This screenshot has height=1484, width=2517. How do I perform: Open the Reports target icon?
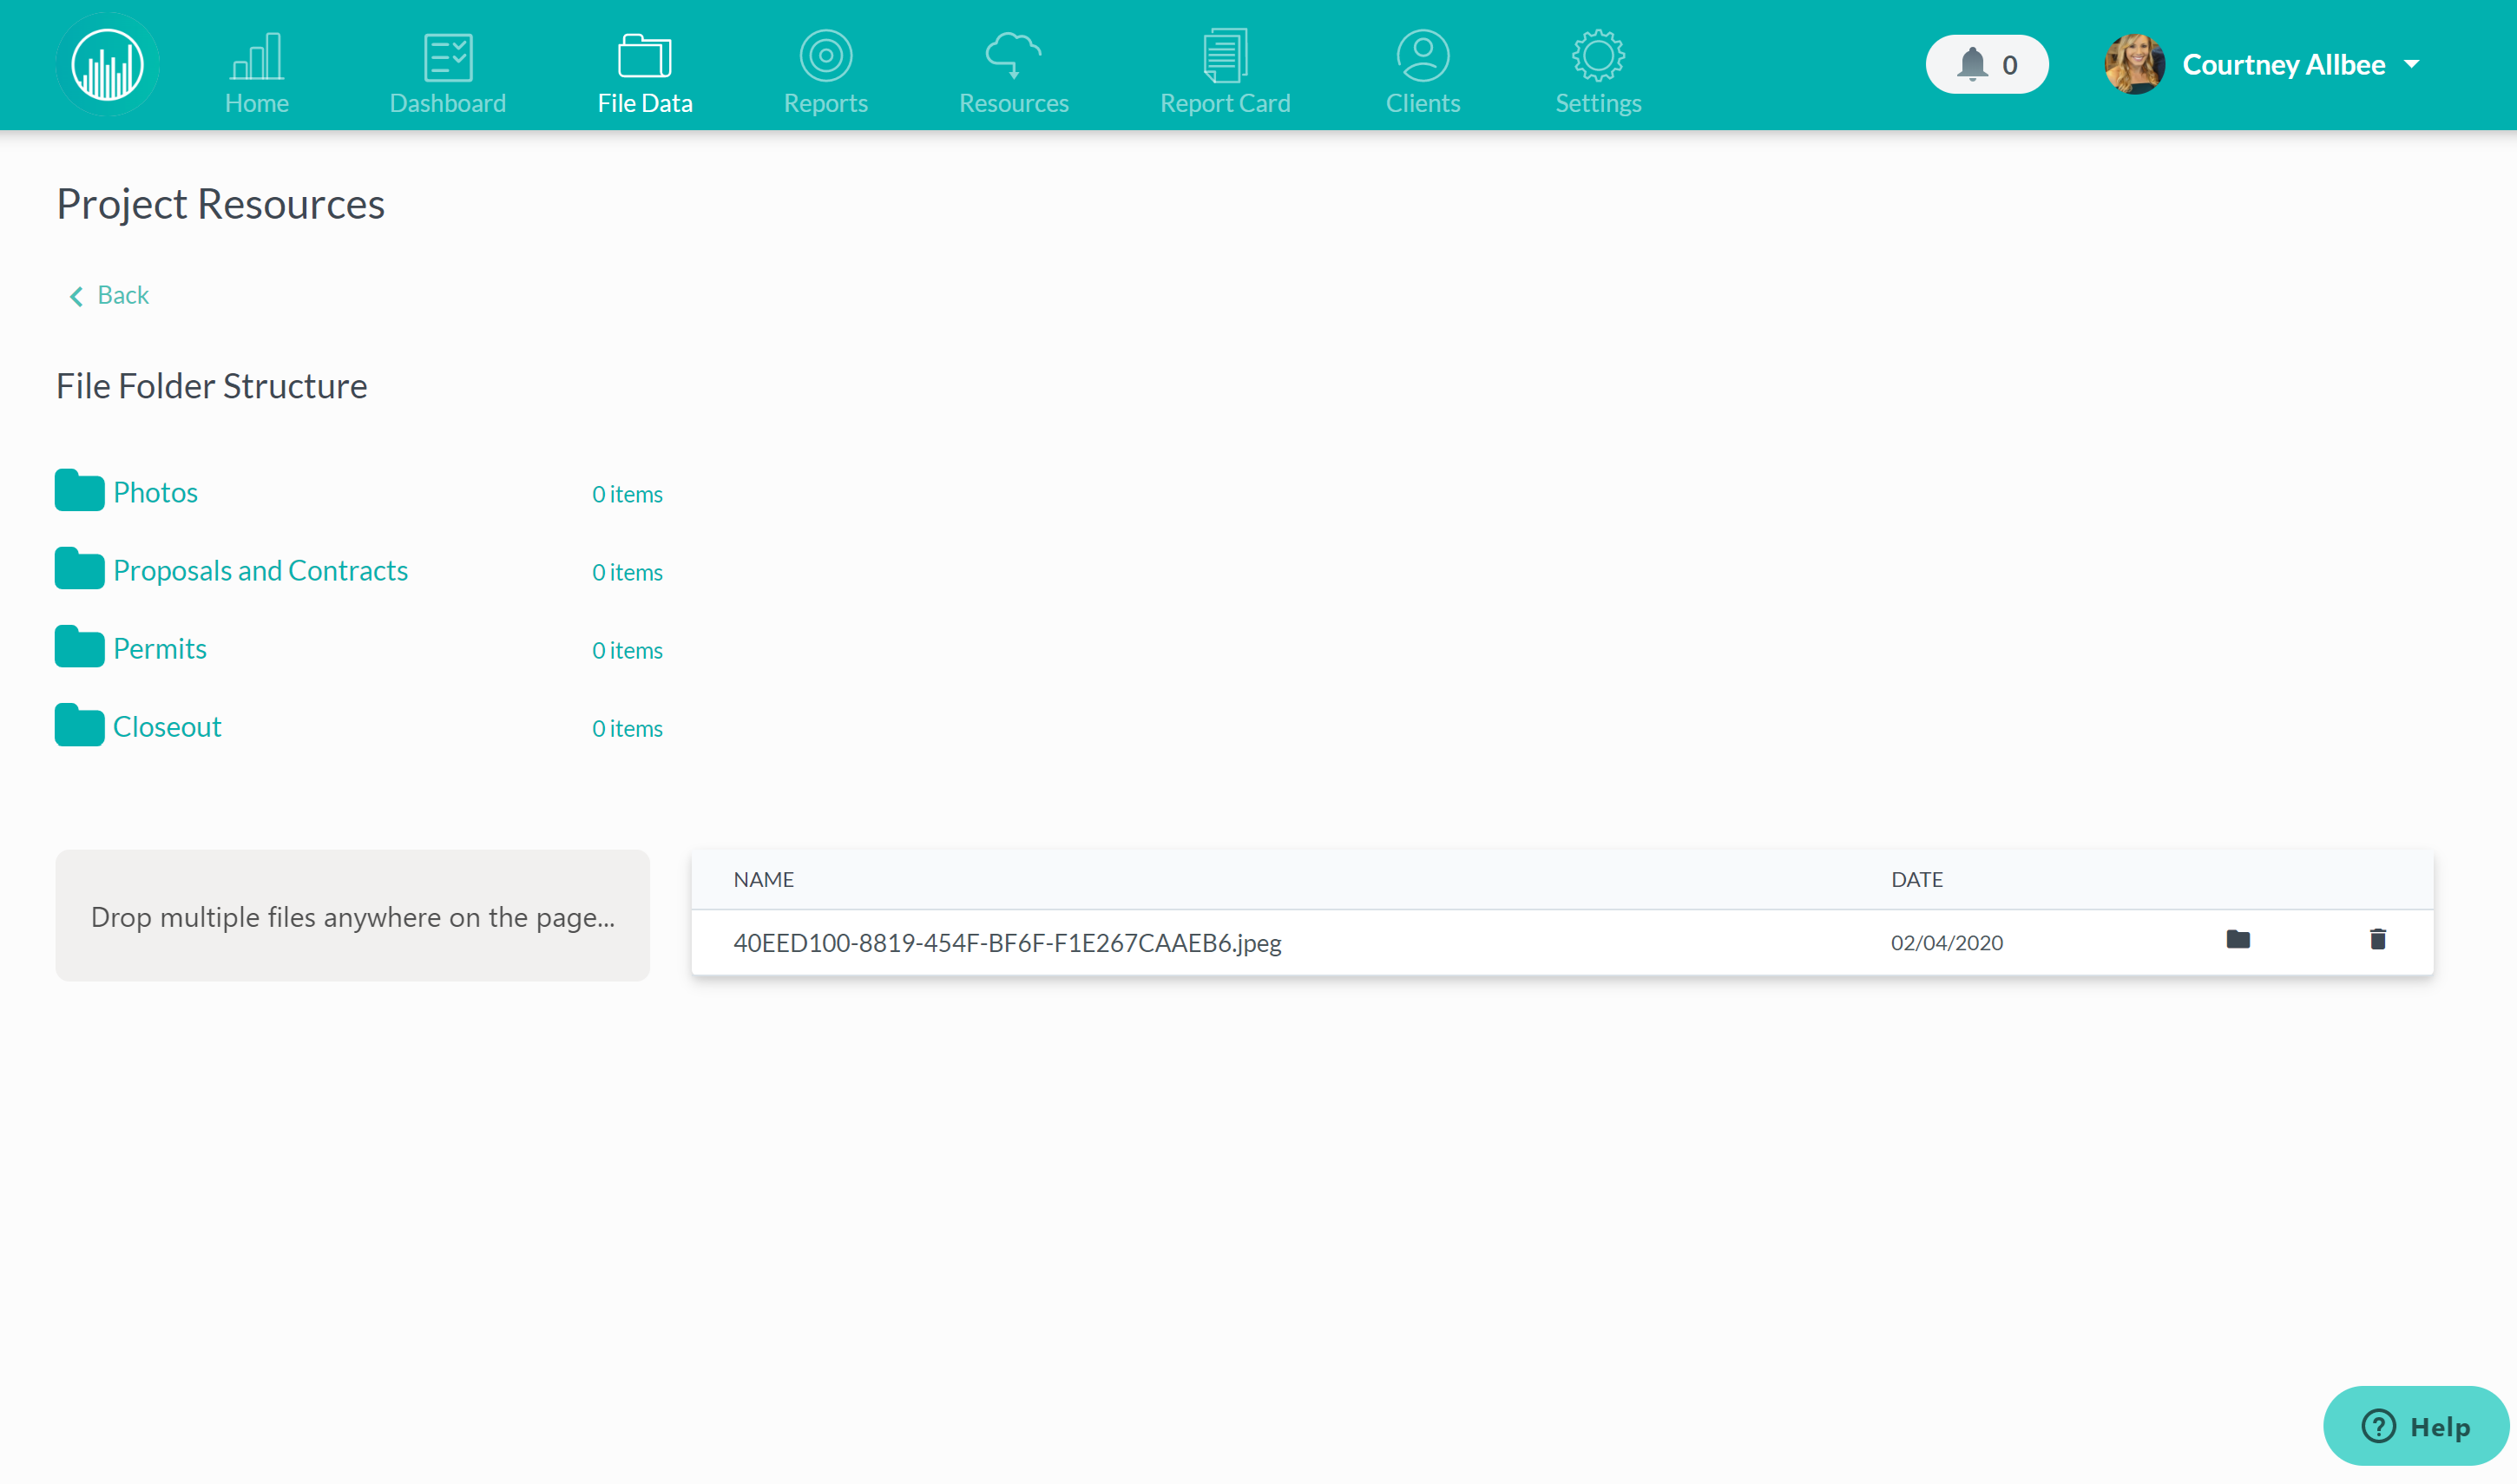[826, 56]
